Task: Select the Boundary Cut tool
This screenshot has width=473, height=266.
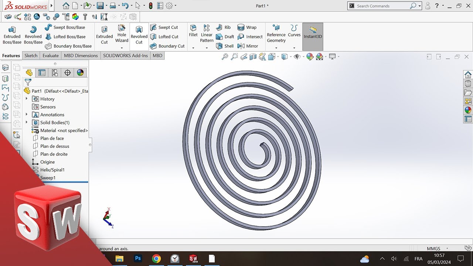Action: point(167,46)
